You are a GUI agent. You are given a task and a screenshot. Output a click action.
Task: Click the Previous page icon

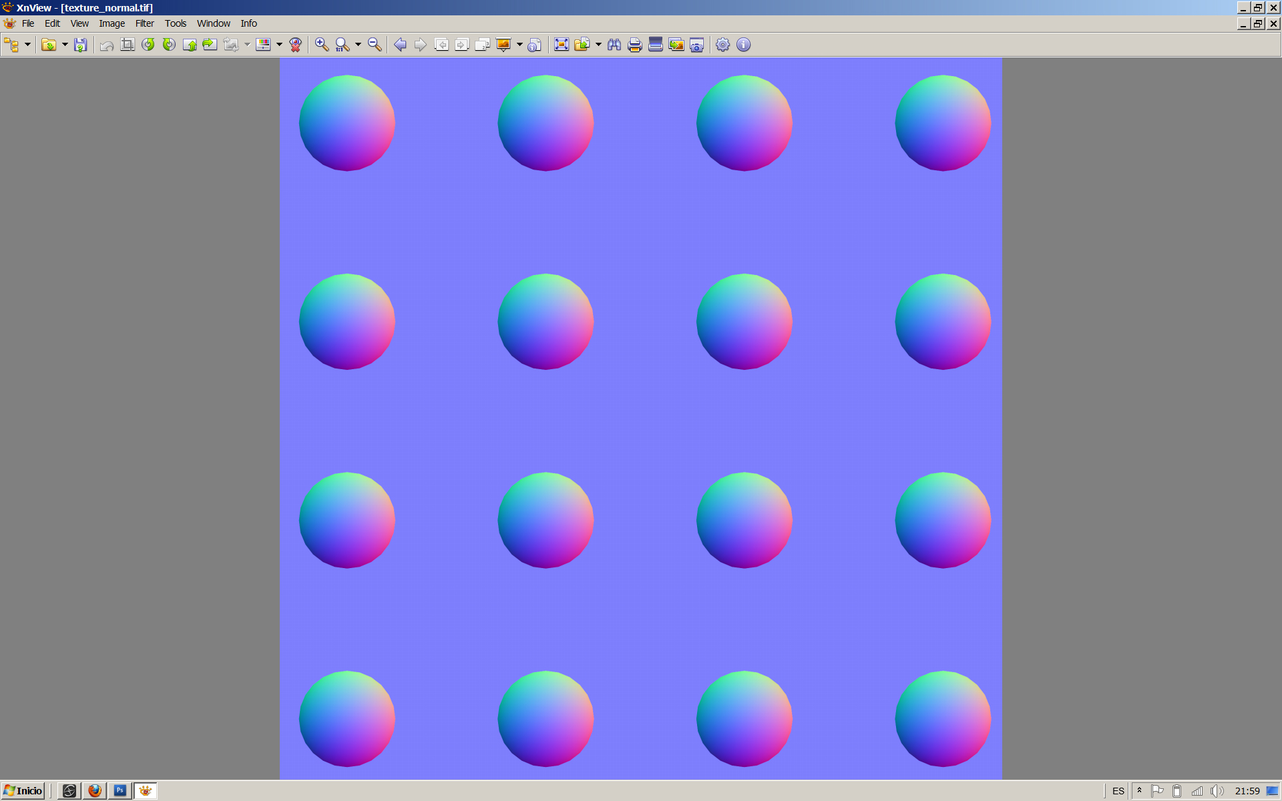(441, 45)
